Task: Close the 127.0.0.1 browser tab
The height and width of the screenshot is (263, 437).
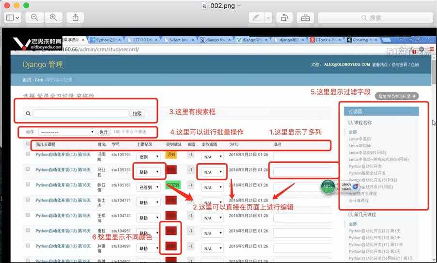Action: tap(156, 40)
